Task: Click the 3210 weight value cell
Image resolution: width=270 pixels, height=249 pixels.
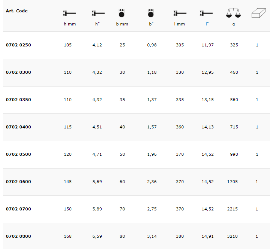Action: [232, 236]
